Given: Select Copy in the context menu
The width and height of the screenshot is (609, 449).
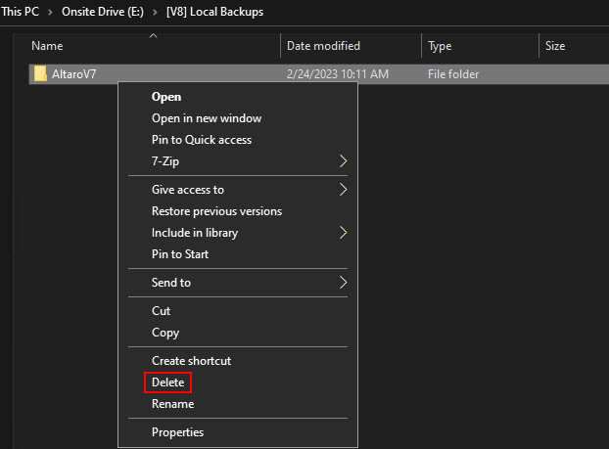Looking at the screenshot, I should (165, 333).
